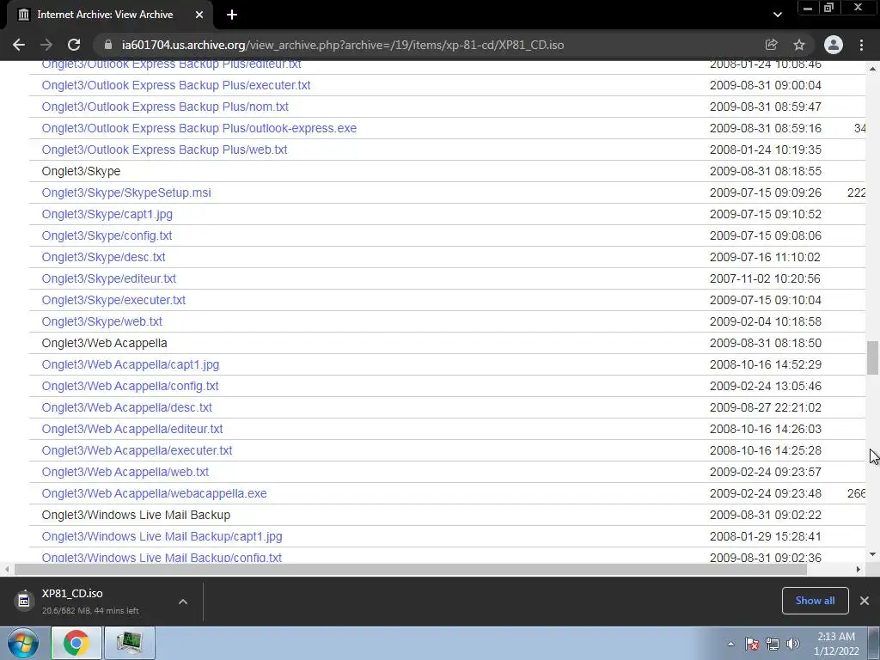Image resolution: width=880 pixels, height=660 pixels.
Task: Open the Chrome three-dot menu
Action: point(861,45)
